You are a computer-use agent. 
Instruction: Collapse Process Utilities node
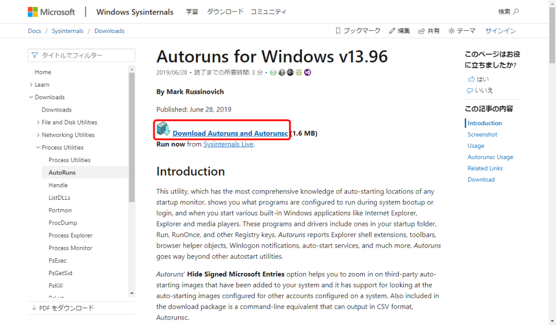coord(38,147)
